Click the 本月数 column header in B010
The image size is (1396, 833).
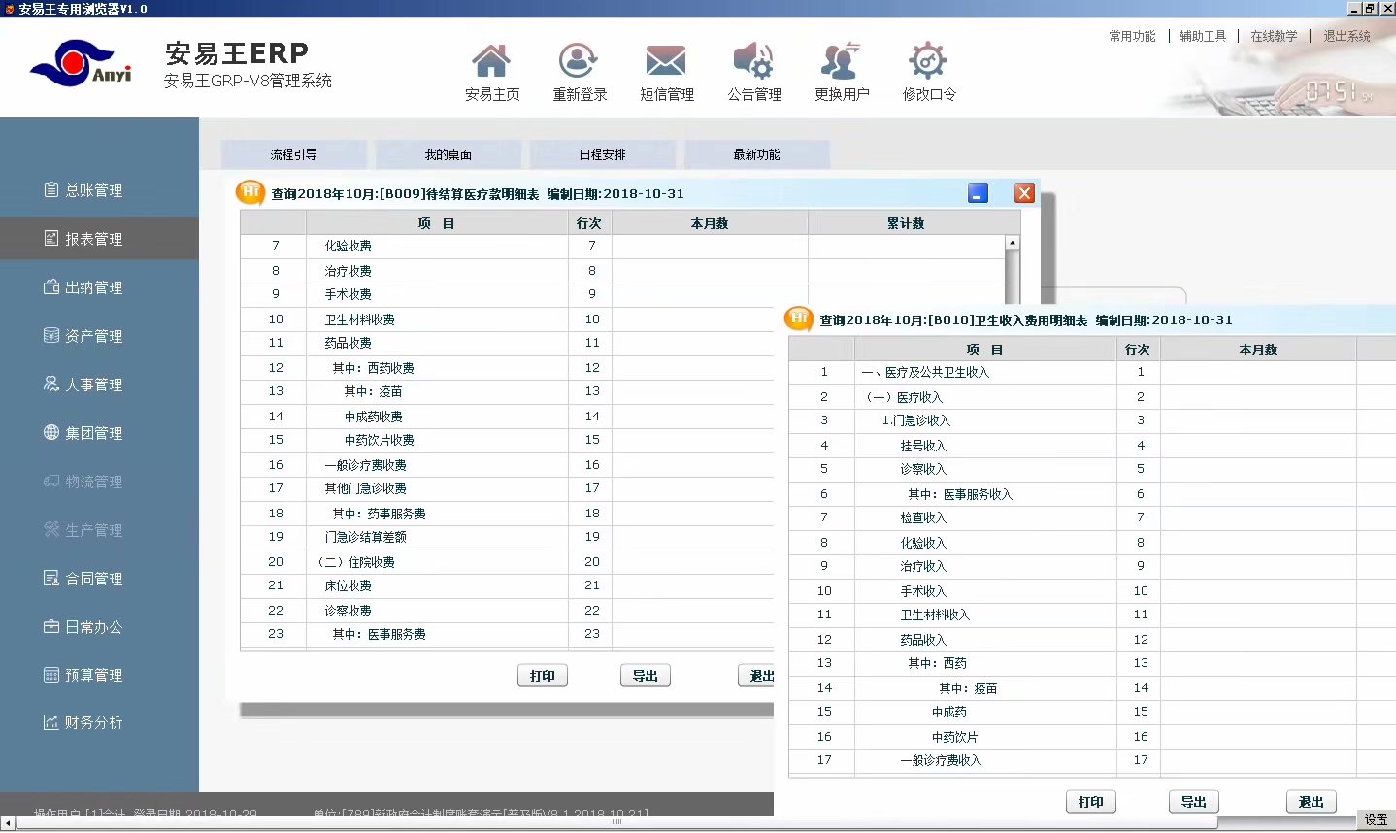(x=1258, y=350)
